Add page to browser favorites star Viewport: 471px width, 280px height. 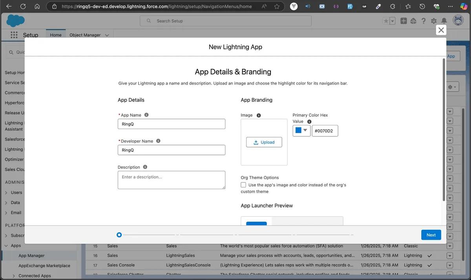[277, 6]
